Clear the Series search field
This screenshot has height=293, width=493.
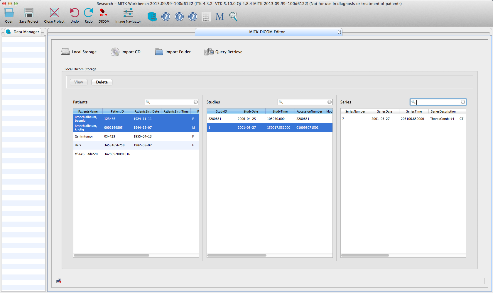[463, 102]
